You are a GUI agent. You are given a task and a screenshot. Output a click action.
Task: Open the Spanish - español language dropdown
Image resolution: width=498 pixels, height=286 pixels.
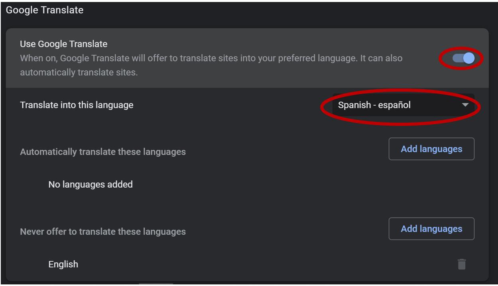pyautogui.click(x=403, y=105)
